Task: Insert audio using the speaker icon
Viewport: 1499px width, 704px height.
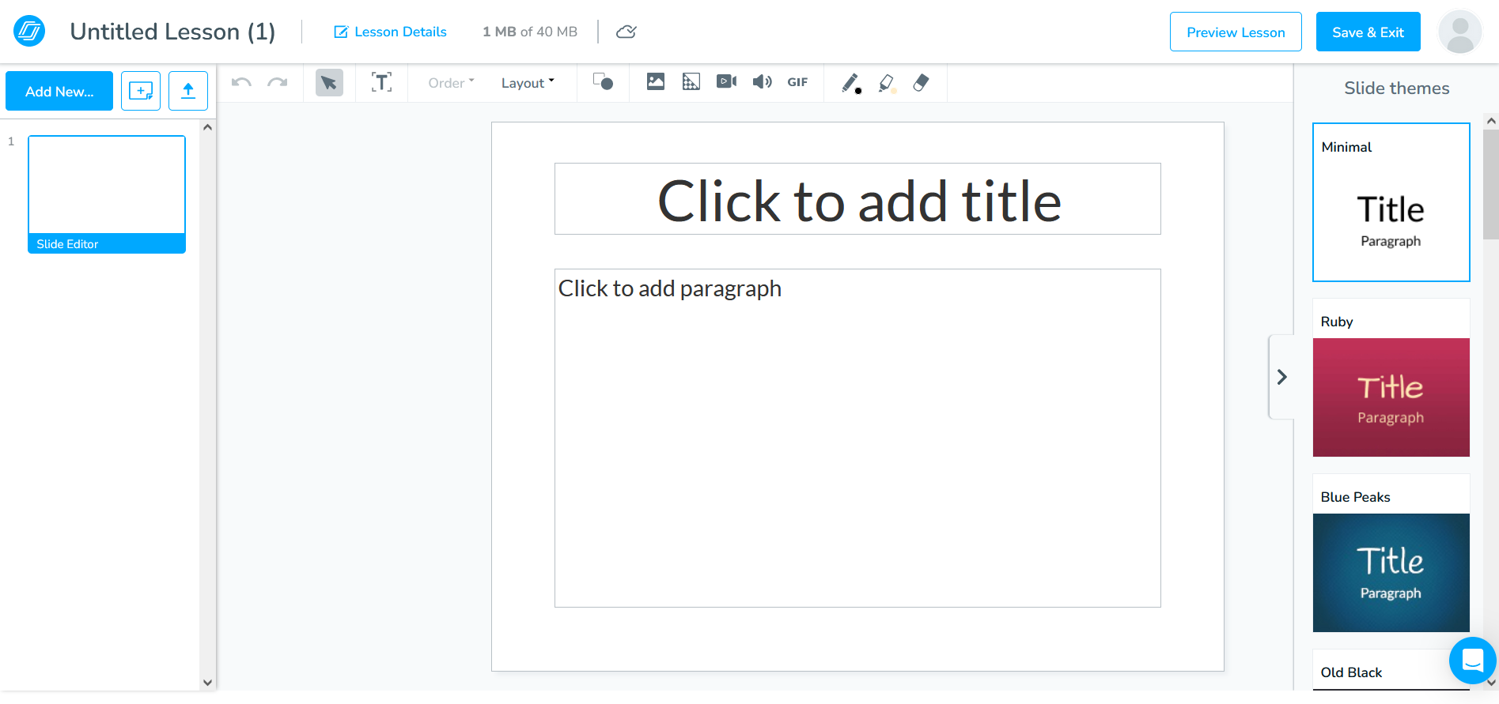Action: (762, 82)
